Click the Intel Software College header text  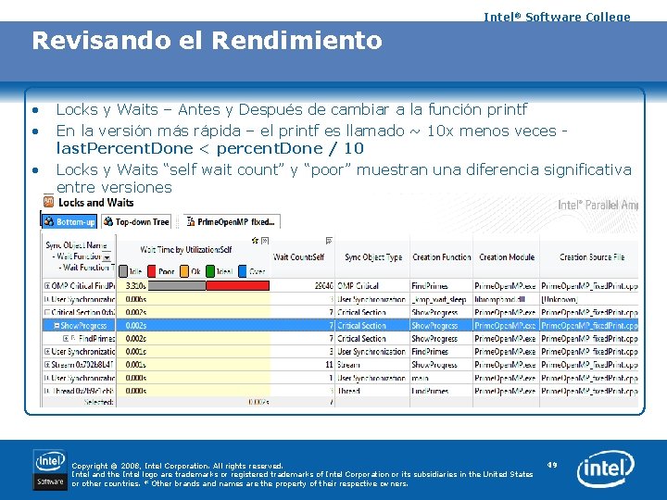pyautogui.click(x=557, y=17)
